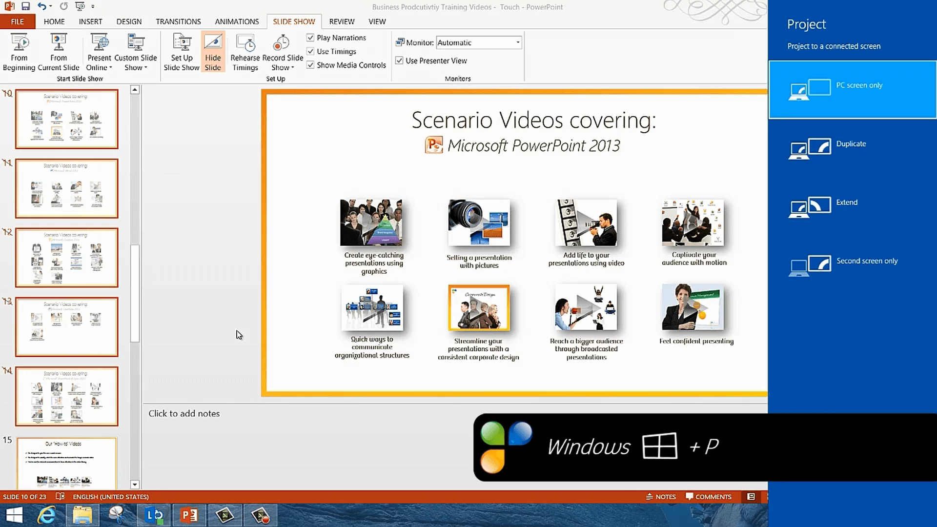Viewport: 937px width, 527px height.
Task: Switch to the TRANSITIONS ribbon tab
Action: tap(178, 21)
